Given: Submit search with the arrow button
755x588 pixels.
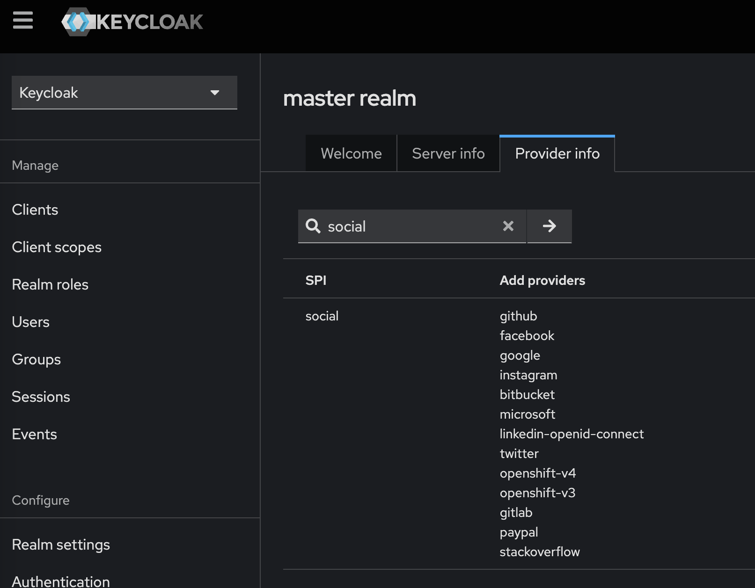Looking at the screenshot, I should (x=550, y=226).
